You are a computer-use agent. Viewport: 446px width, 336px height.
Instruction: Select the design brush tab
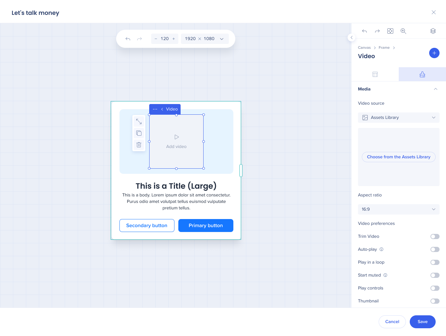tap(422, 74)
